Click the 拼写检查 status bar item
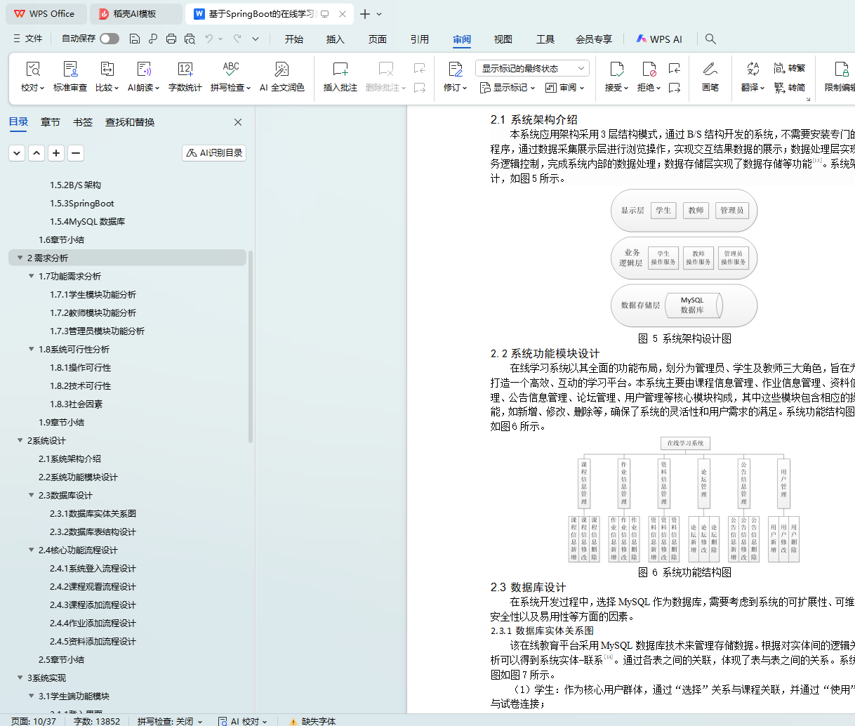Image resolution: width=855 pixels, height=726 pixels. pos(169,721)
